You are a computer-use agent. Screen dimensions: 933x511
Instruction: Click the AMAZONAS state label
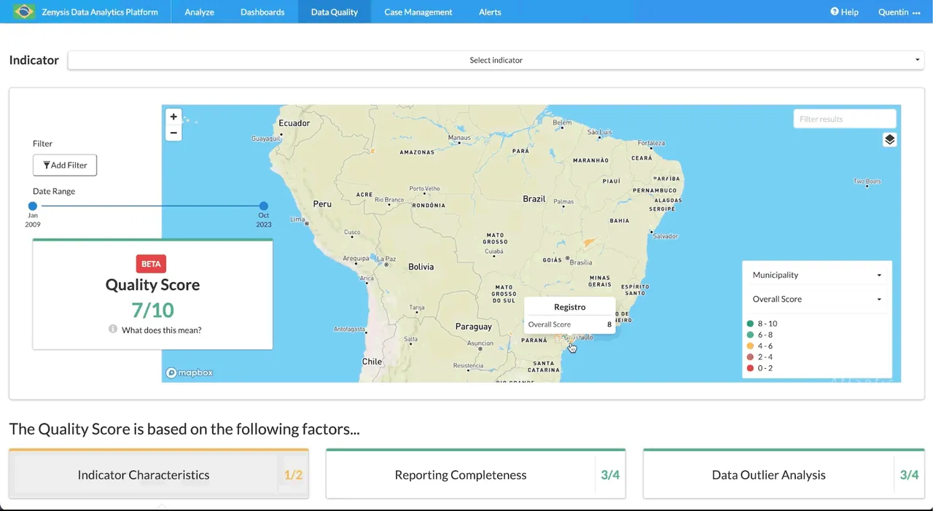[417, 152]
